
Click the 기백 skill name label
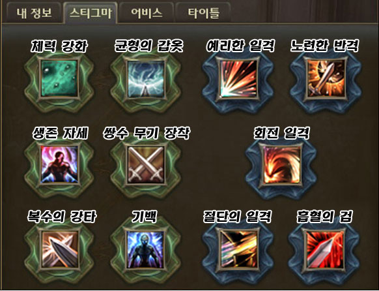[x=145, y=217]
